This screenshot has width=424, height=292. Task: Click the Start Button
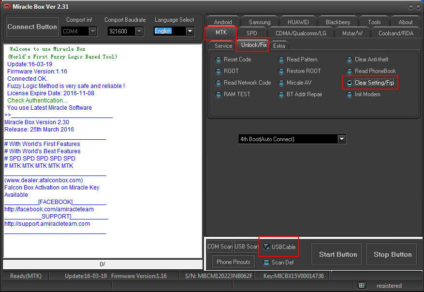[337, 254]
